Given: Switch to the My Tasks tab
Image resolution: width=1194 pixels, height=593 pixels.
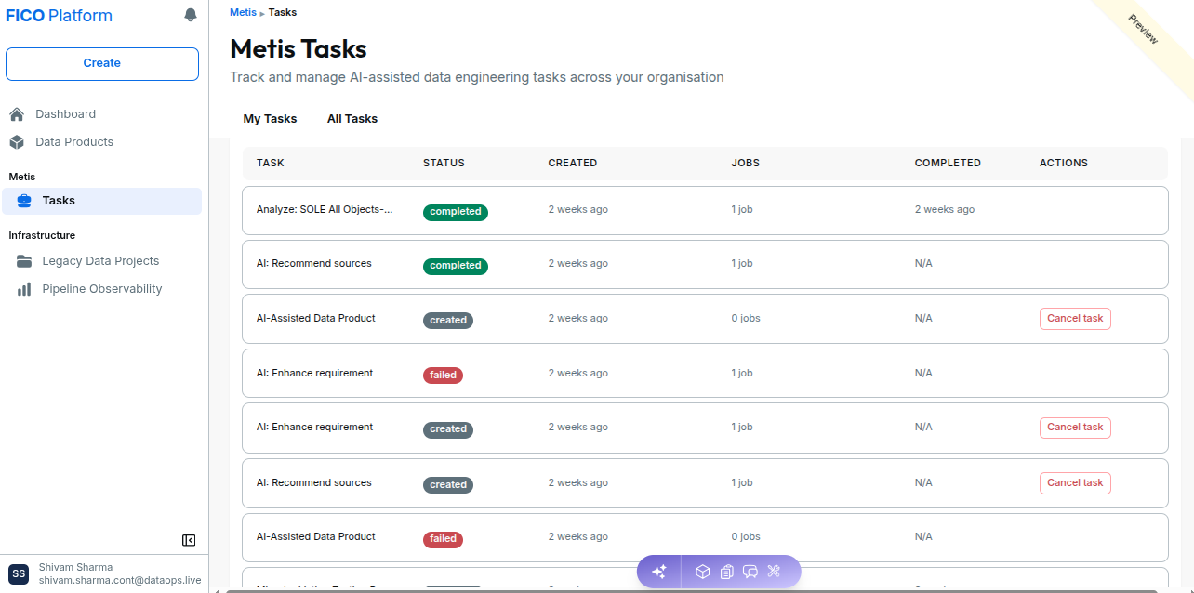Looking at the screenshot, I should pos(270,119).
